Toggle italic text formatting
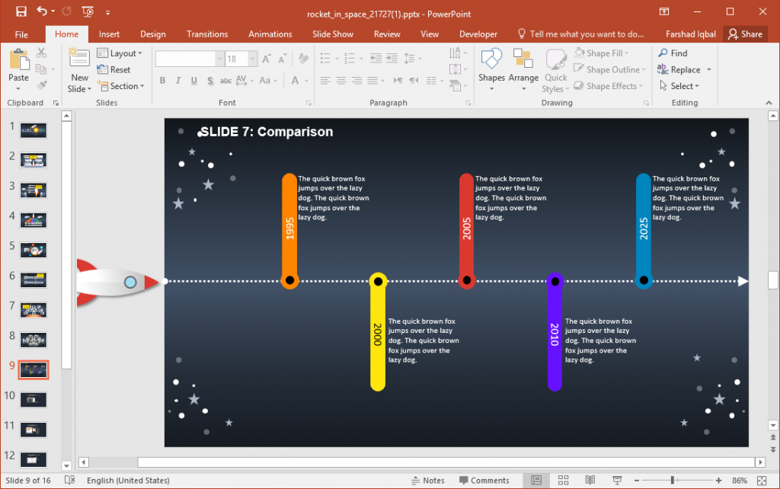This screenshot has height=489, width=780. click(x=177, y=80)
